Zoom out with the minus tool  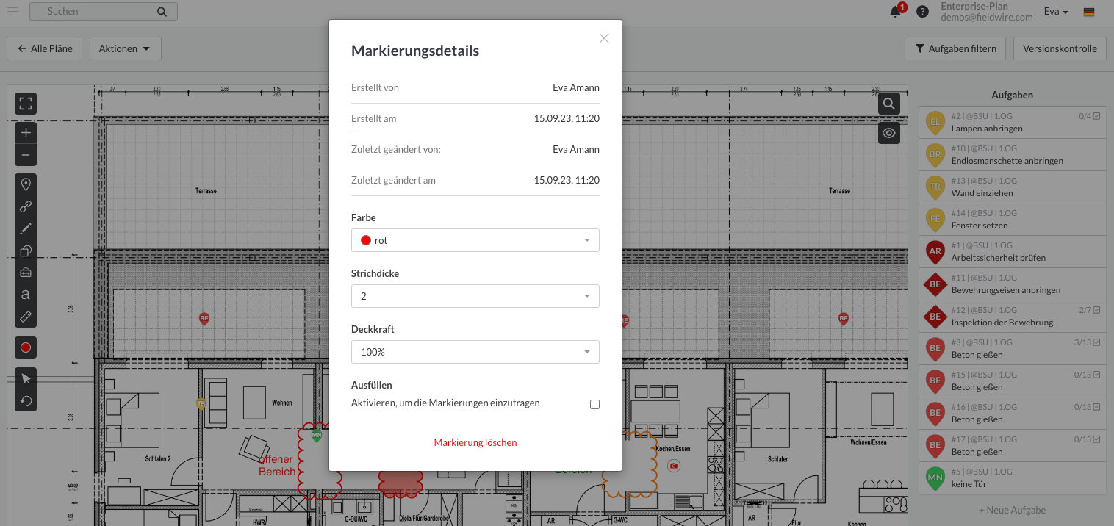point(26,155)
